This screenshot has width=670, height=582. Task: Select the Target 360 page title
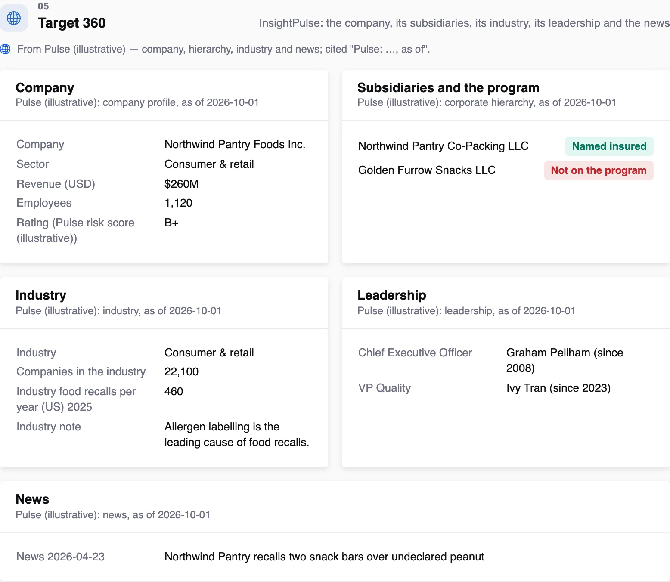72,23
